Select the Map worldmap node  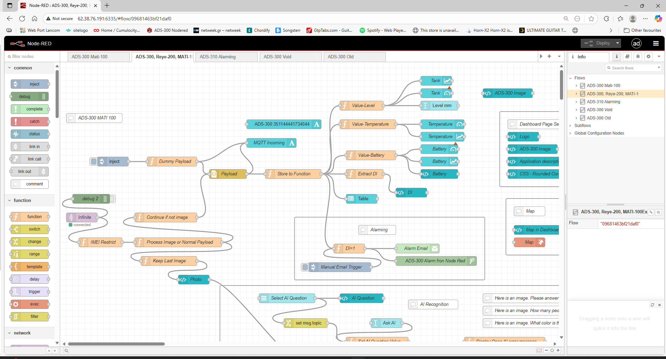pos(529,242)
